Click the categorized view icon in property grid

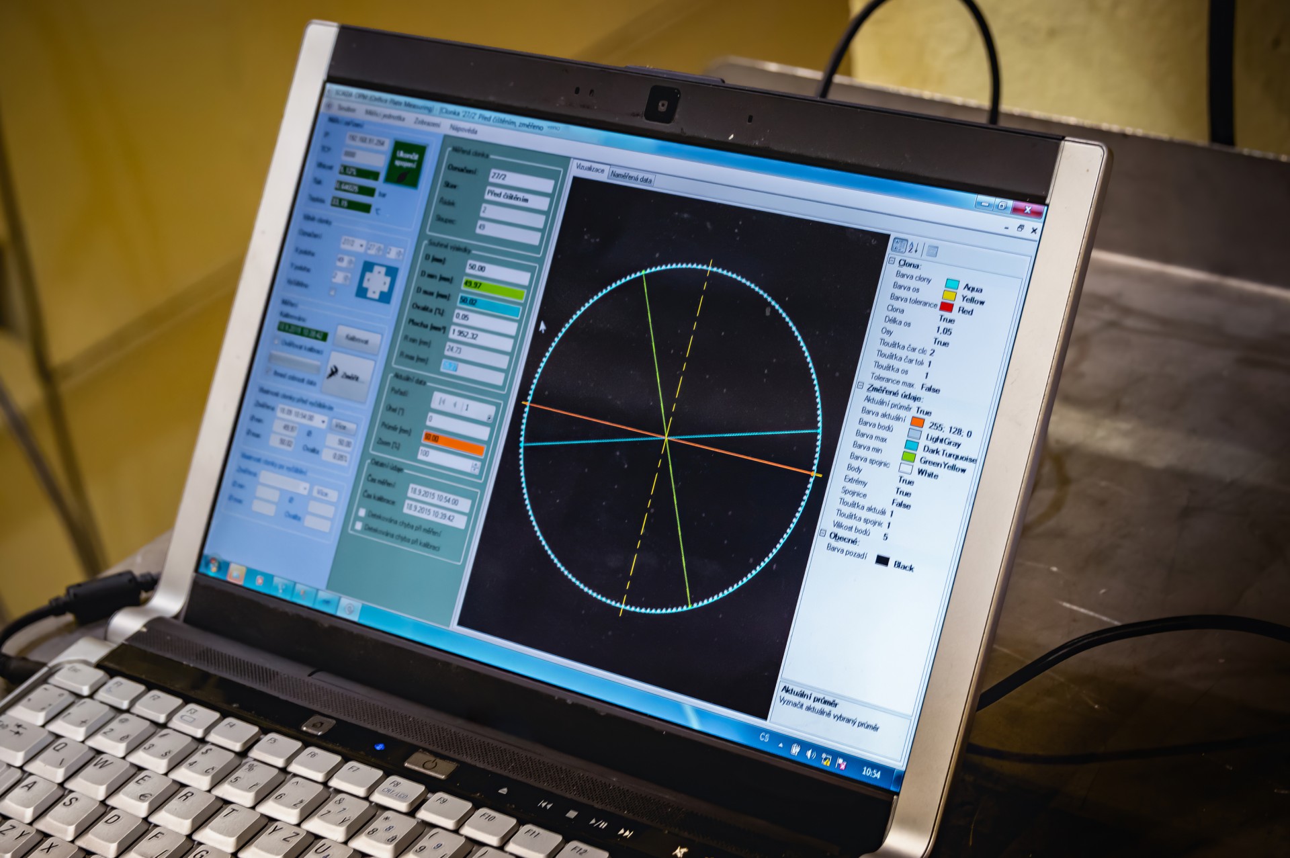(x=900, y=245)
